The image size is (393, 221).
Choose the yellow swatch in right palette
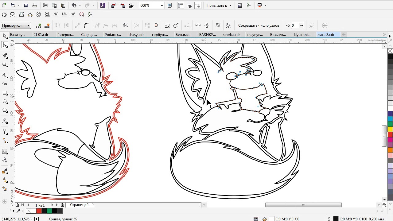point(390,129)
